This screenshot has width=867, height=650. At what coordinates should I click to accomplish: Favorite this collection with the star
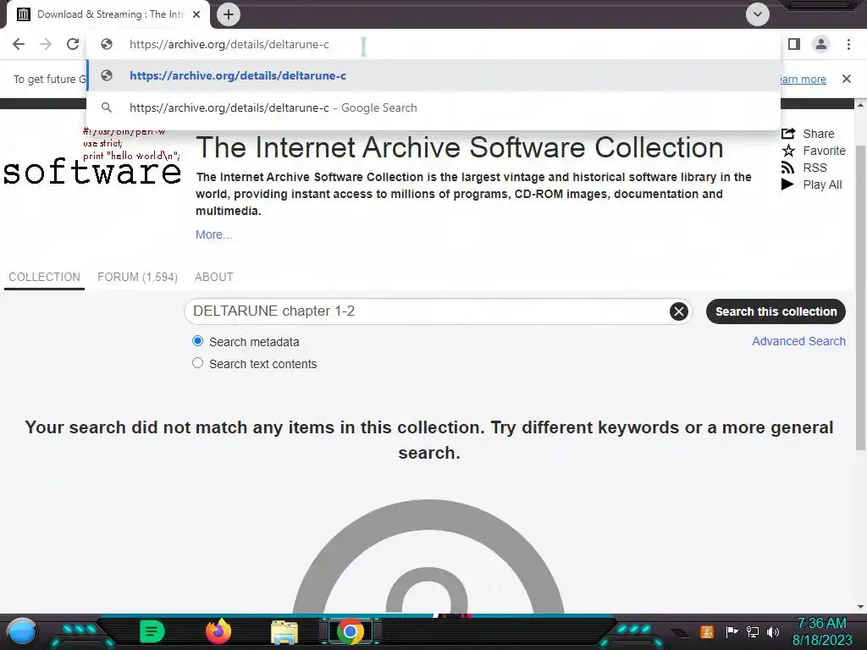pos(788,151)
